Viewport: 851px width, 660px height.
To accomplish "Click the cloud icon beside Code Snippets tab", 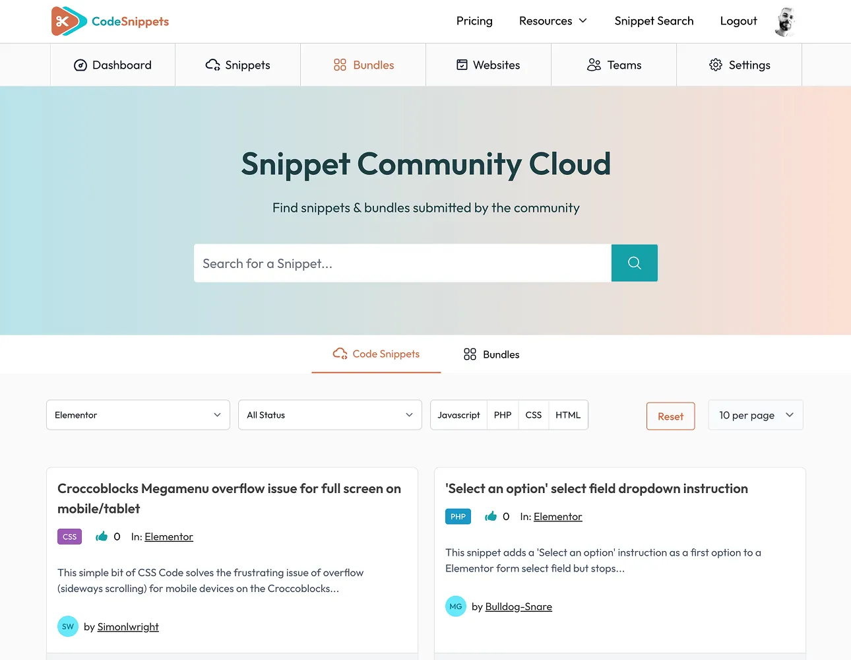I will click(340, 354).
